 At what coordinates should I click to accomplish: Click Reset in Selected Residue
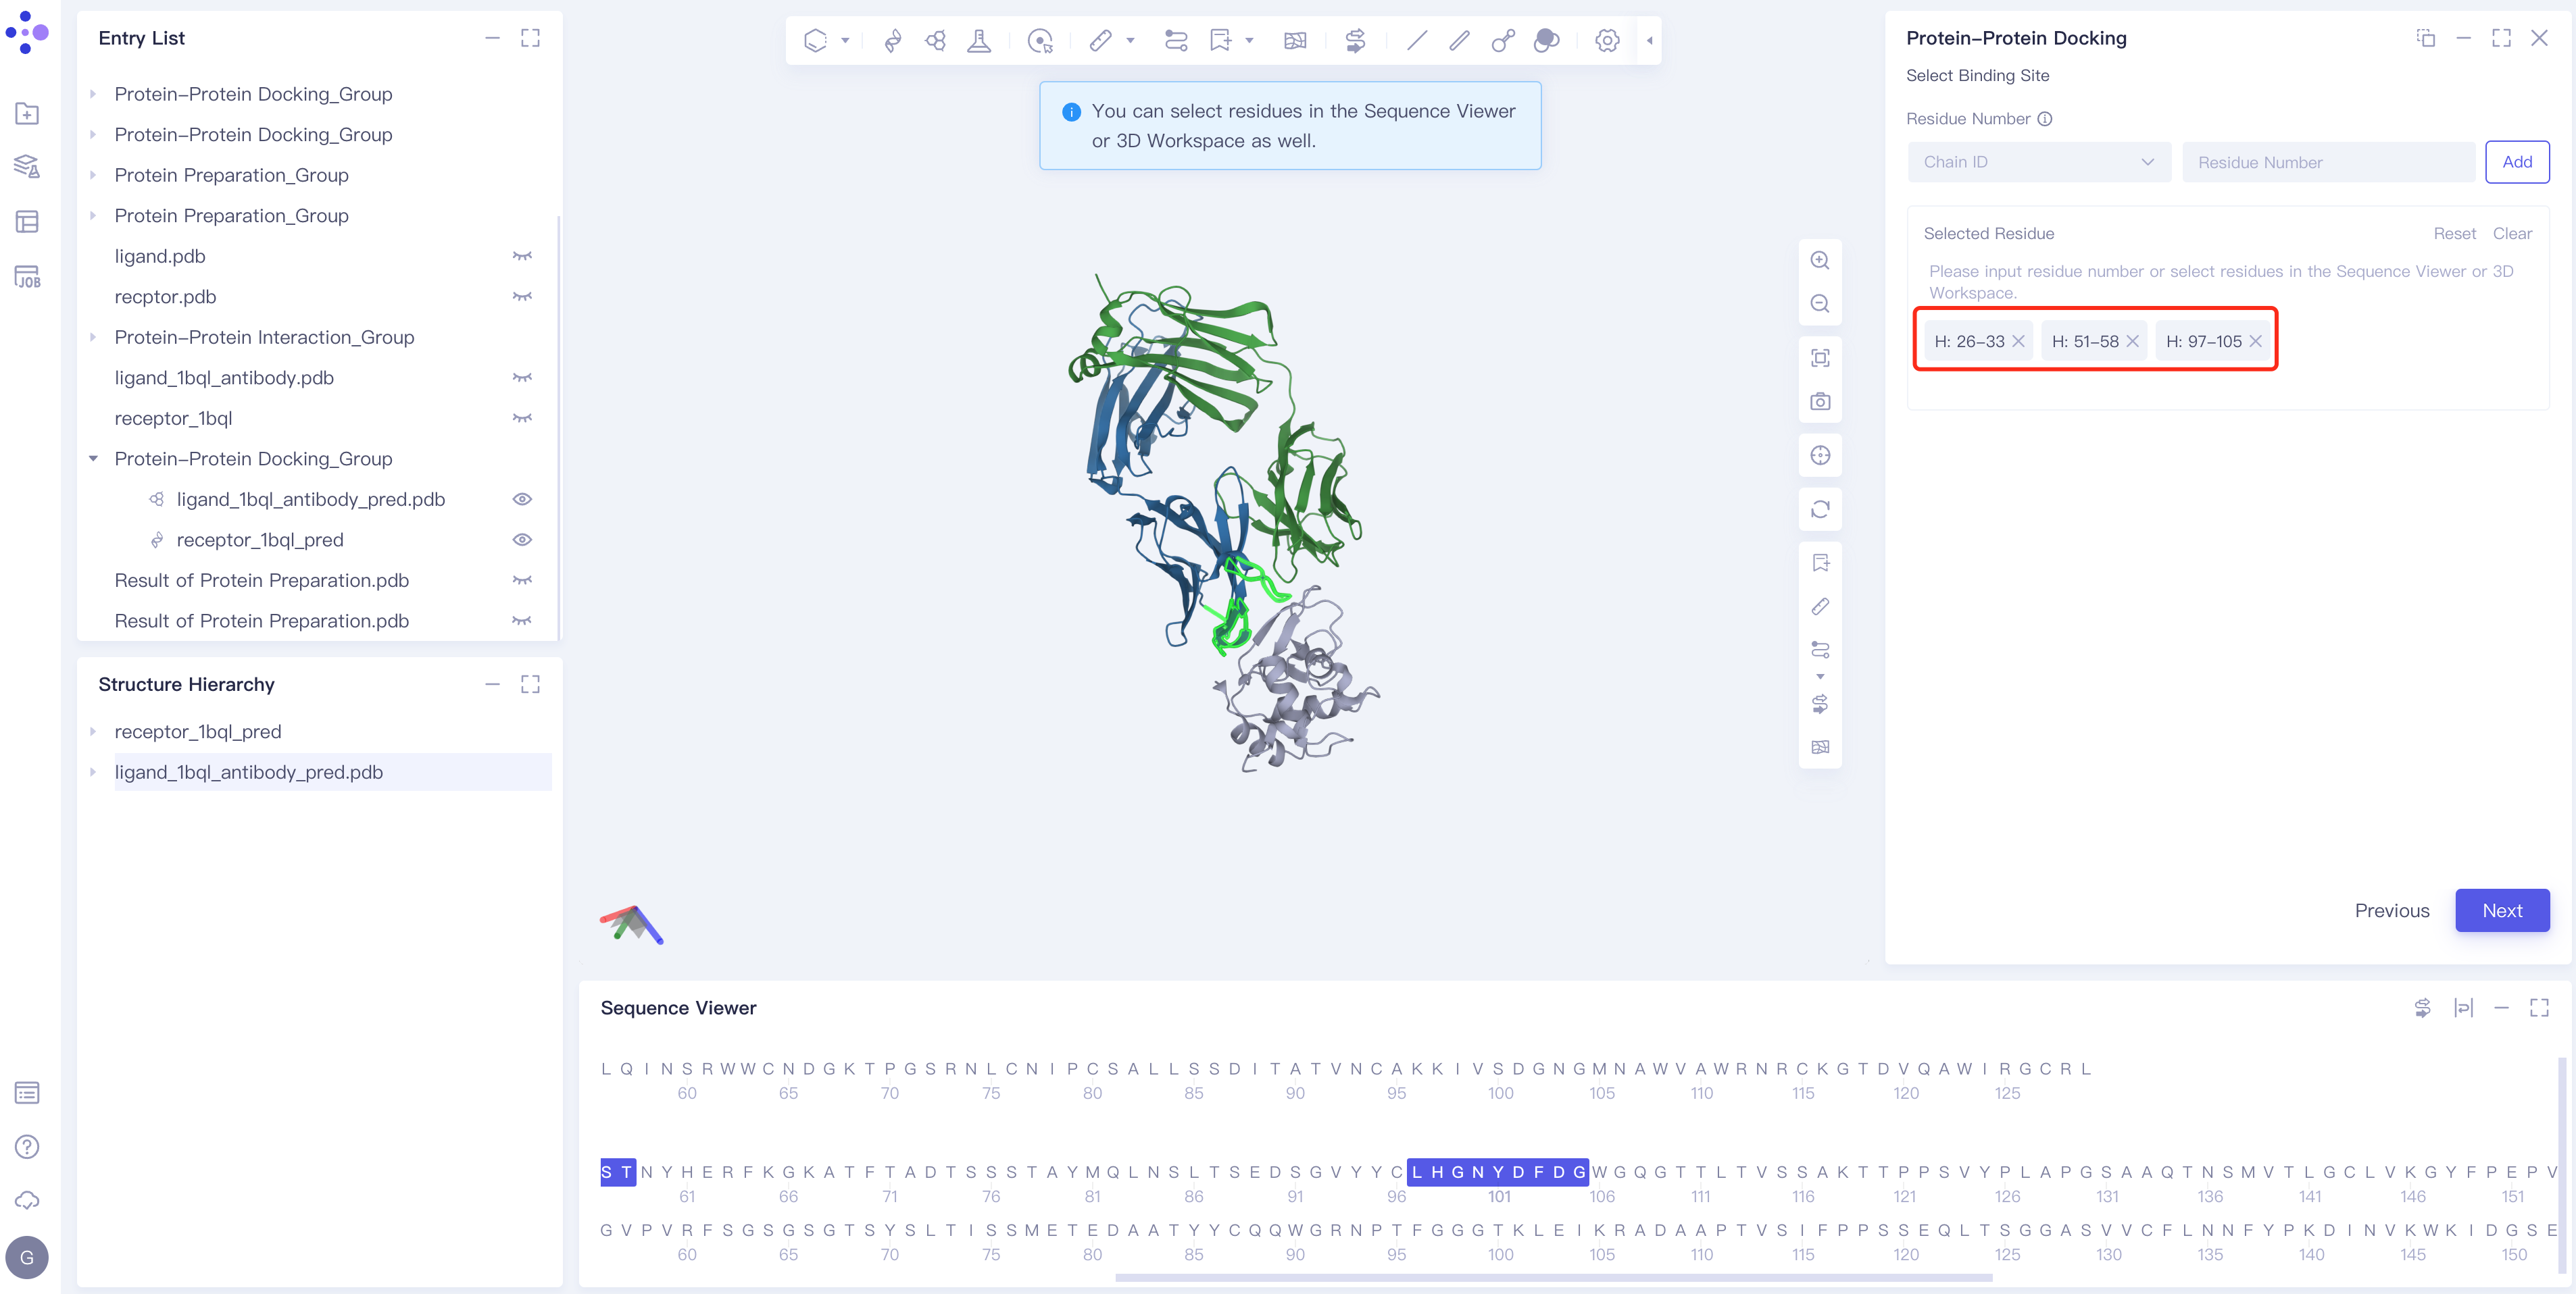2454,234
